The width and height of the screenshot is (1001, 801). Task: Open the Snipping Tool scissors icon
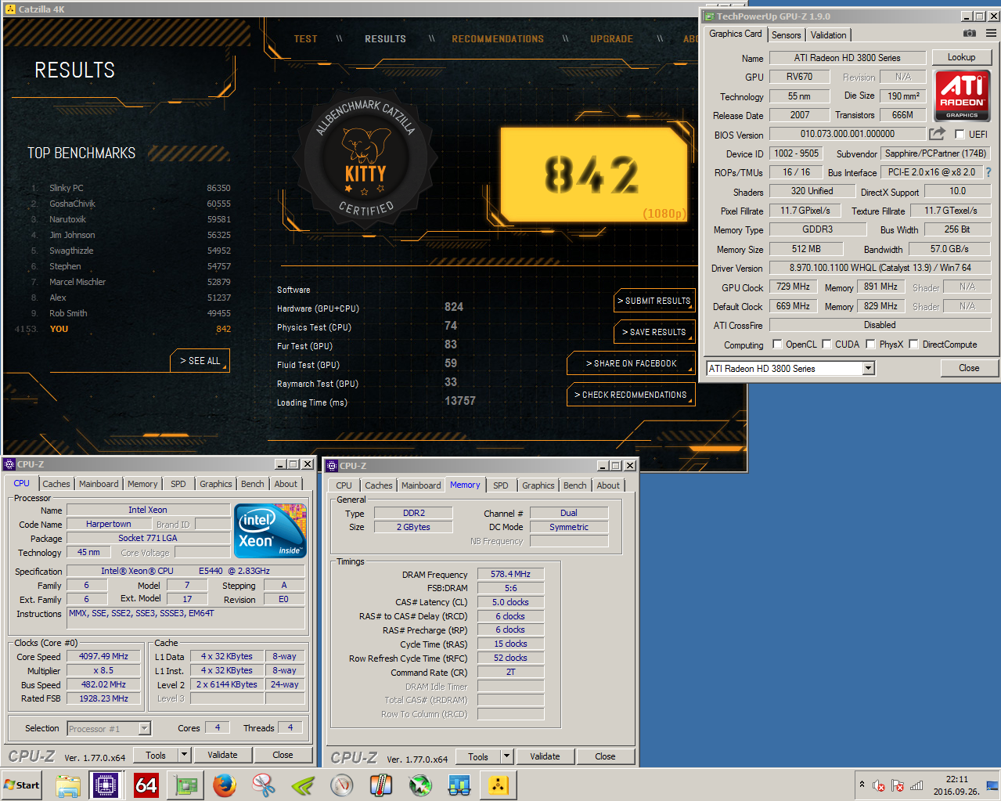click(x=264, y=785)
